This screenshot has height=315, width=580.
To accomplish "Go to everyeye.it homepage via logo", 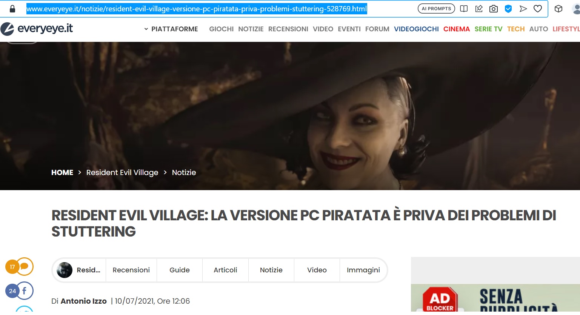I will [x=37, y=29].
